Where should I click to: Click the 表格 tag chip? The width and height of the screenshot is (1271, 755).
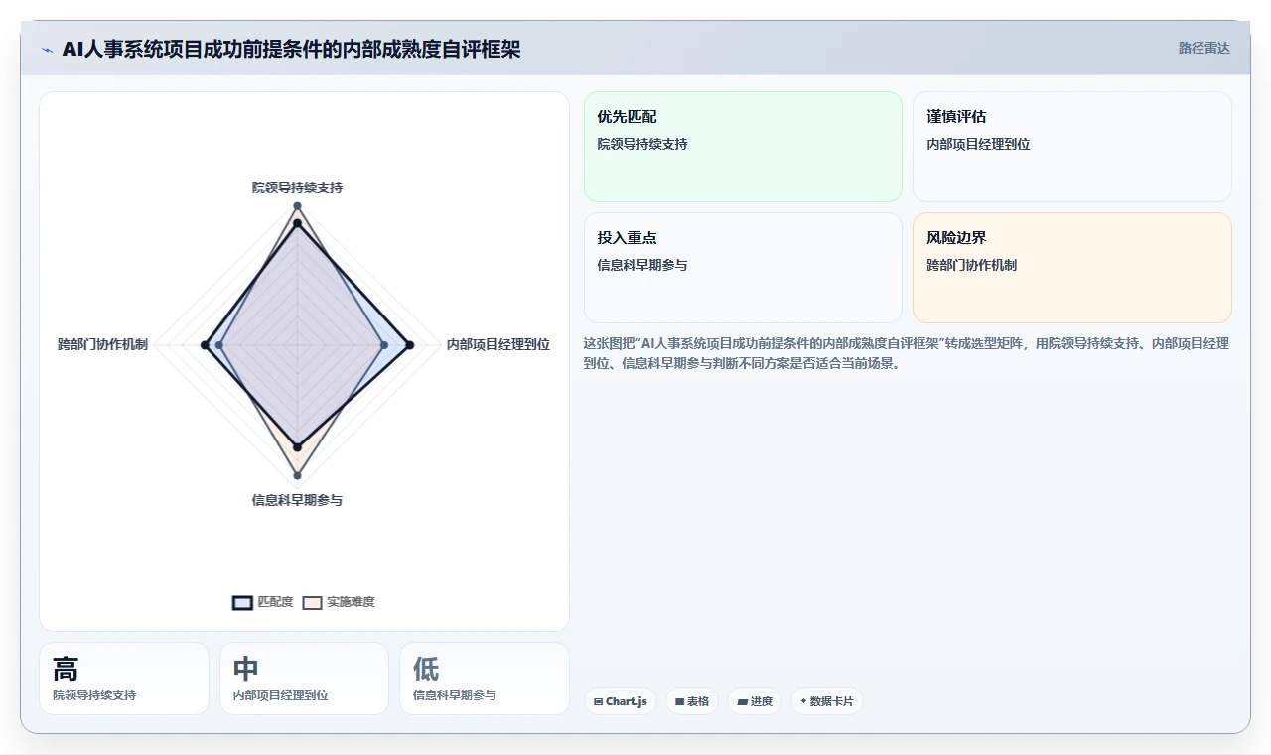coord(692,701)
